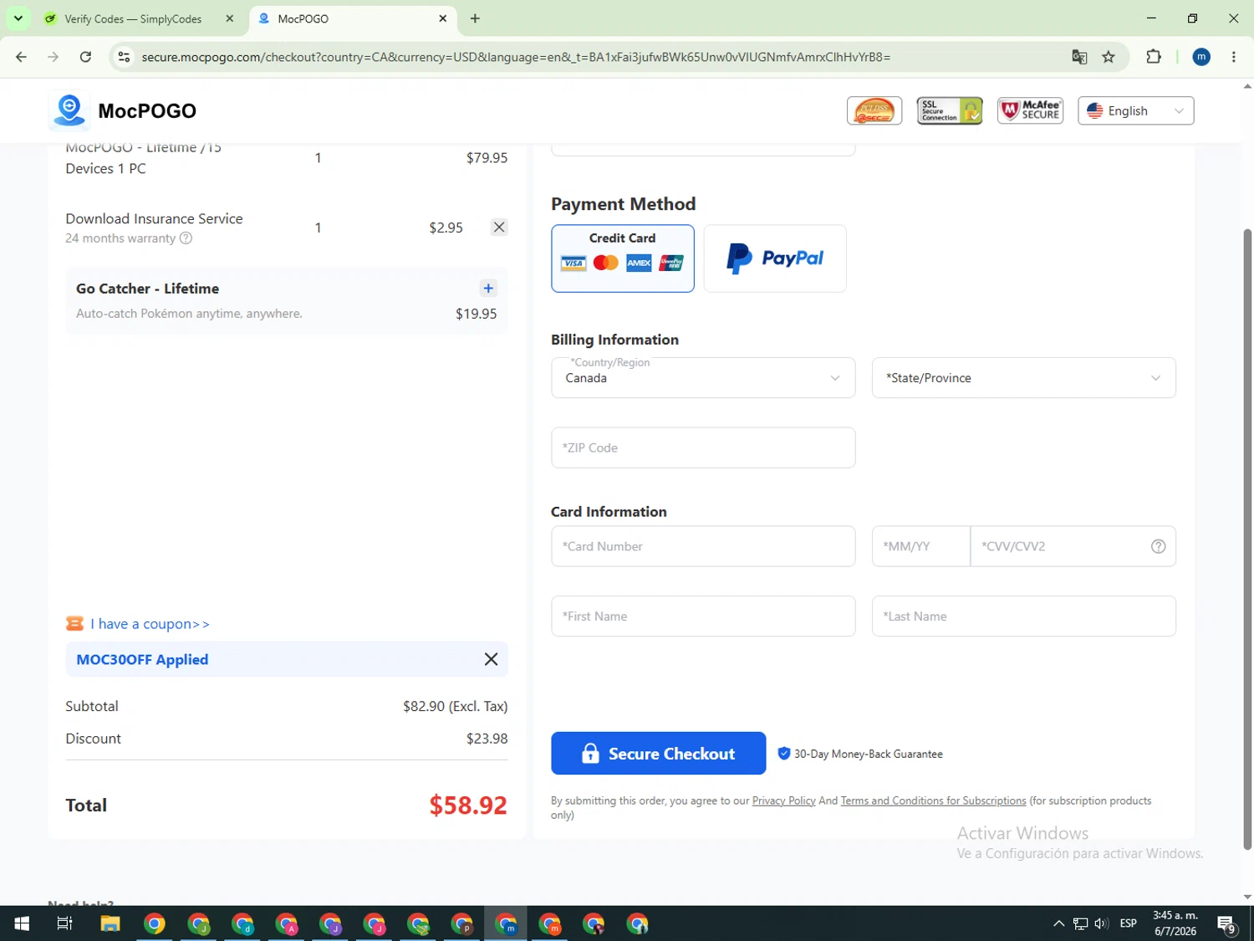Focus the First Name field
The height and width of the screenshot is (941, 1254).
(703, 616)
